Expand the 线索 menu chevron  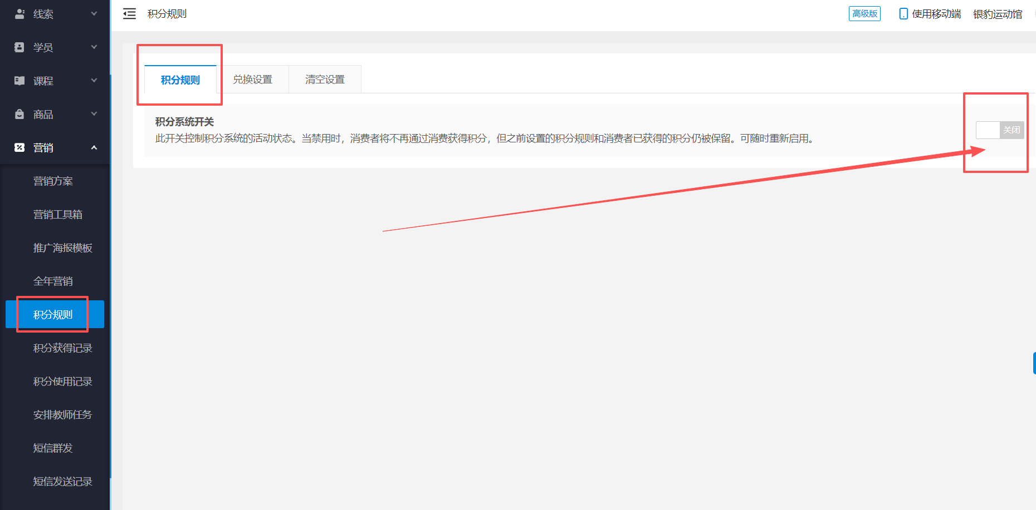tap(94, 13)
